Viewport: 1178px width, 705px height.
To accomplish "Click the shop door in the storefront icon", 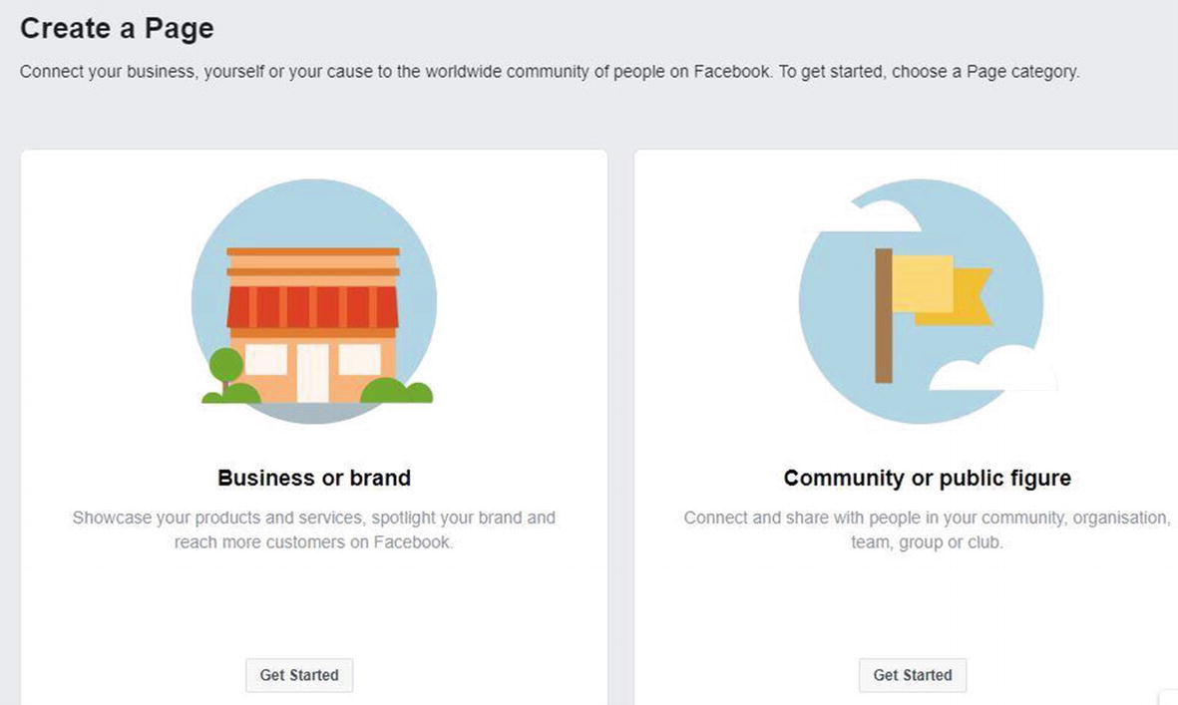I will pos(312,372).
